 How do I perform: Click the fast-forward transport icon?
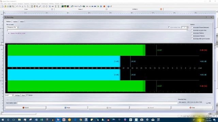click(x=92, y=6)
